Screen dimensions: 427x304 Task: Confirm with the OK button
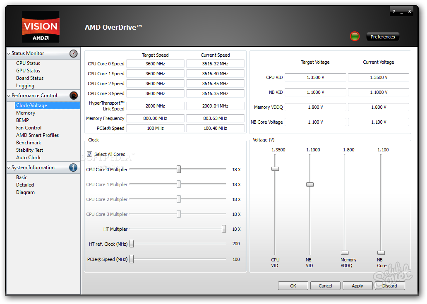(x=293, y=286)
